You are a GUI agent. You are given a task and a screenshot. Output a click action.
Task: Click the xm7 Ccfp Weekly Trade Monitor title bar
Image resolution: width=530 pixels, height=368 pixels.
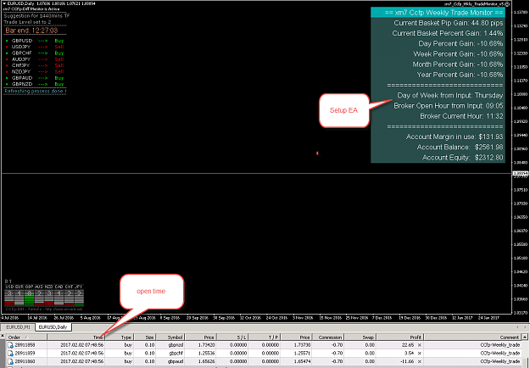pyautogui.click(x=438, y=13)
